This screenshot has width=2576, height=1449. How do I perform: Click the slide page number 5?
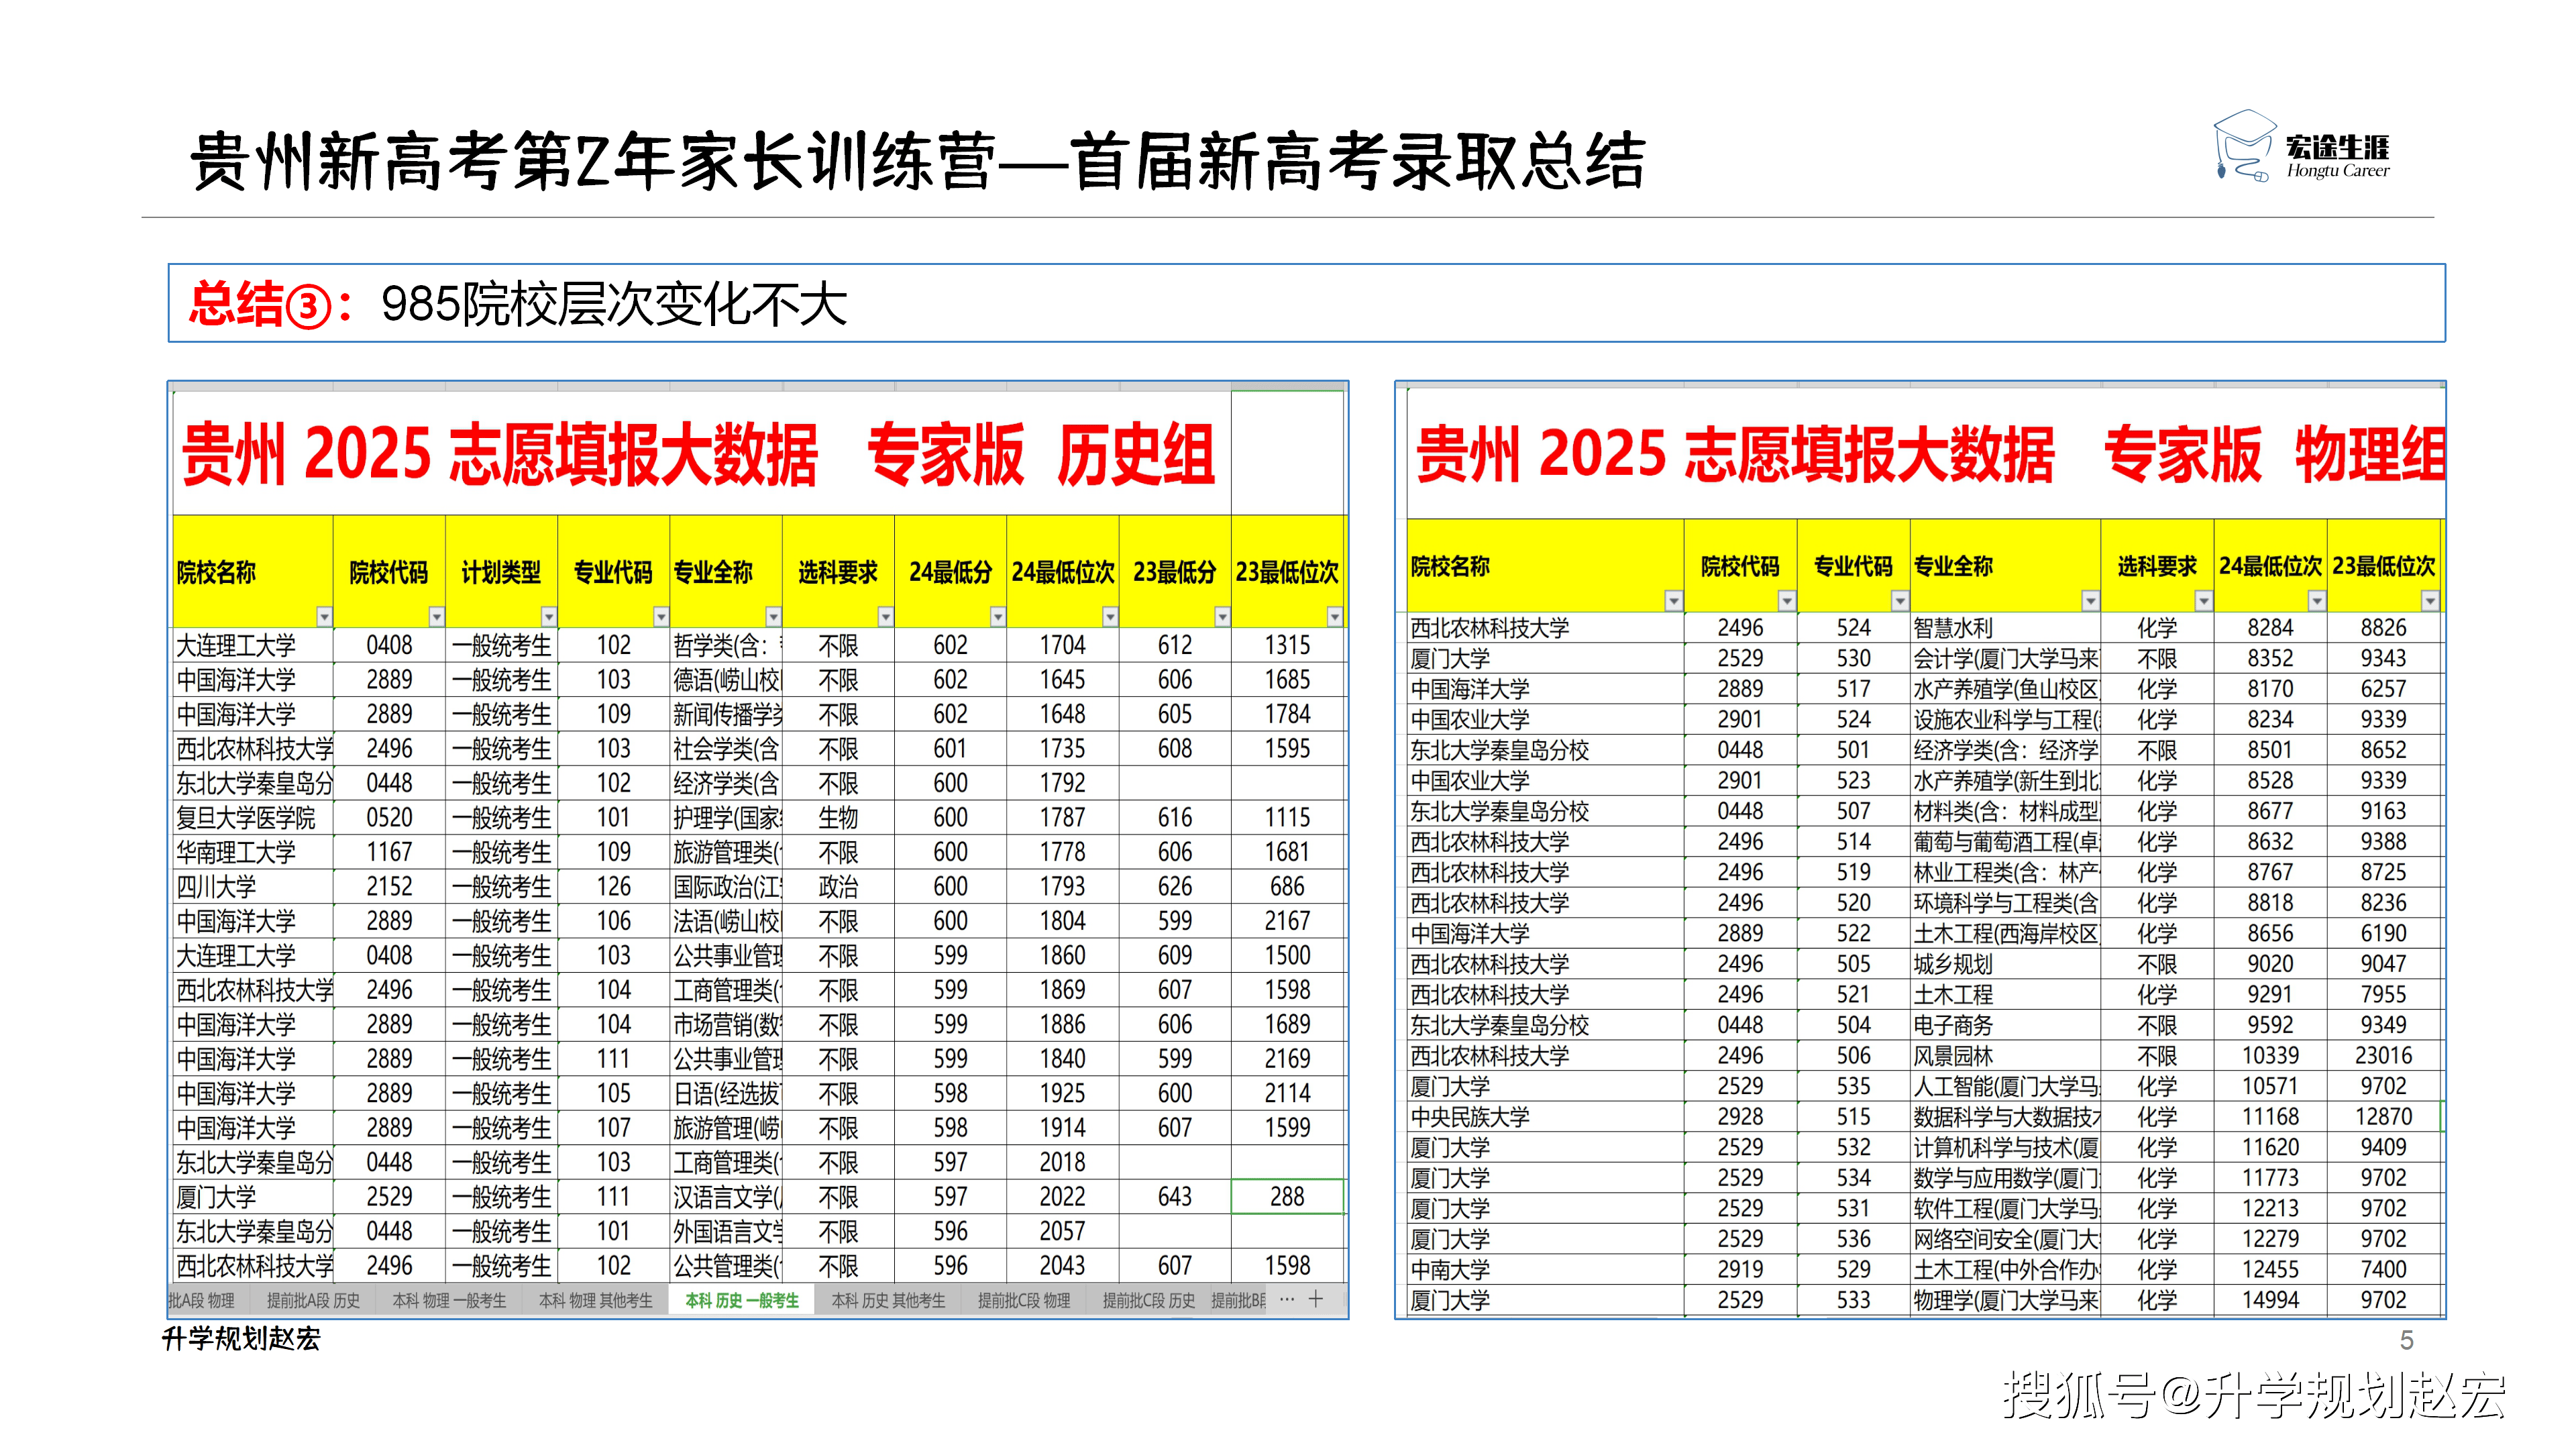point(2407,1340)
